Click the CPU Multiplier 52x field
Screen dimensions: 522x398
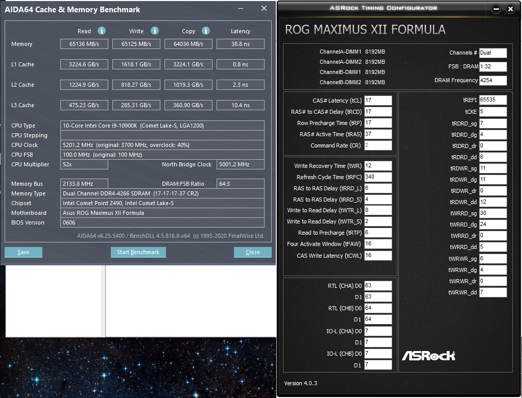tap(84, 164)
